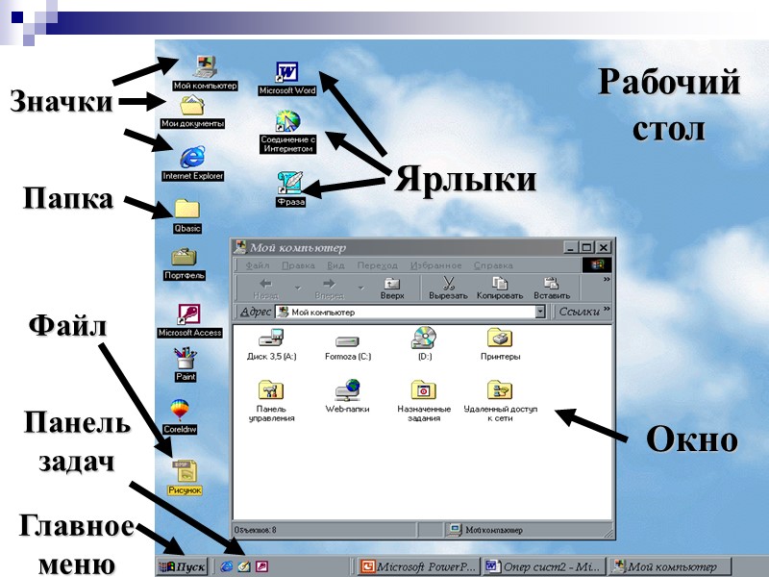Minimize the Мой компьютер window
This screenshot has height=577, width=769.
(x=570, y=247)
